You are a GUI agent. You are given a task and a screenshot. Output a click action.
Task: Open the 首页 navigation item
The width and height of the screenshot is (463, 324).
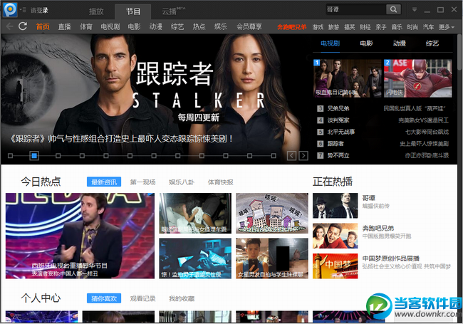click(x=43, y=26)
